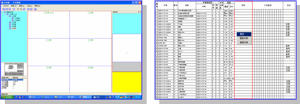Click the Internet Explorer quick launch icon

[x=17, y=97]
